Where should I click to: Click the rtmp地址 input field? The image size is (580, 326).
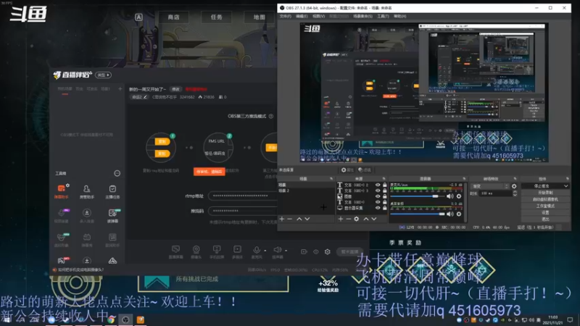[243, 196]
